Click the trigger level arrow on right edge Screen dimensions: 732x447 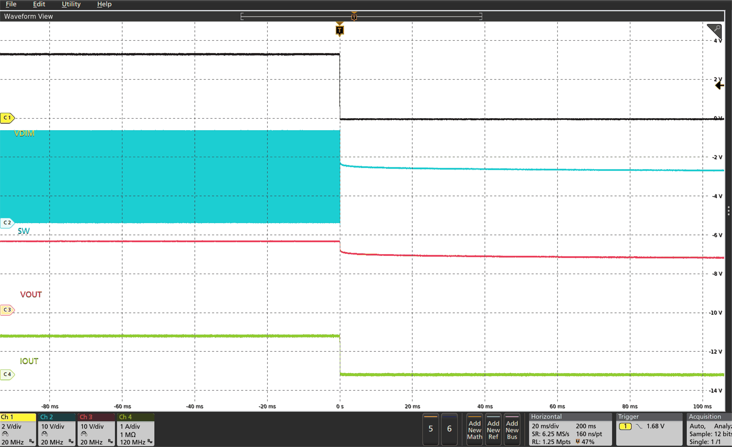pos(719,86)
